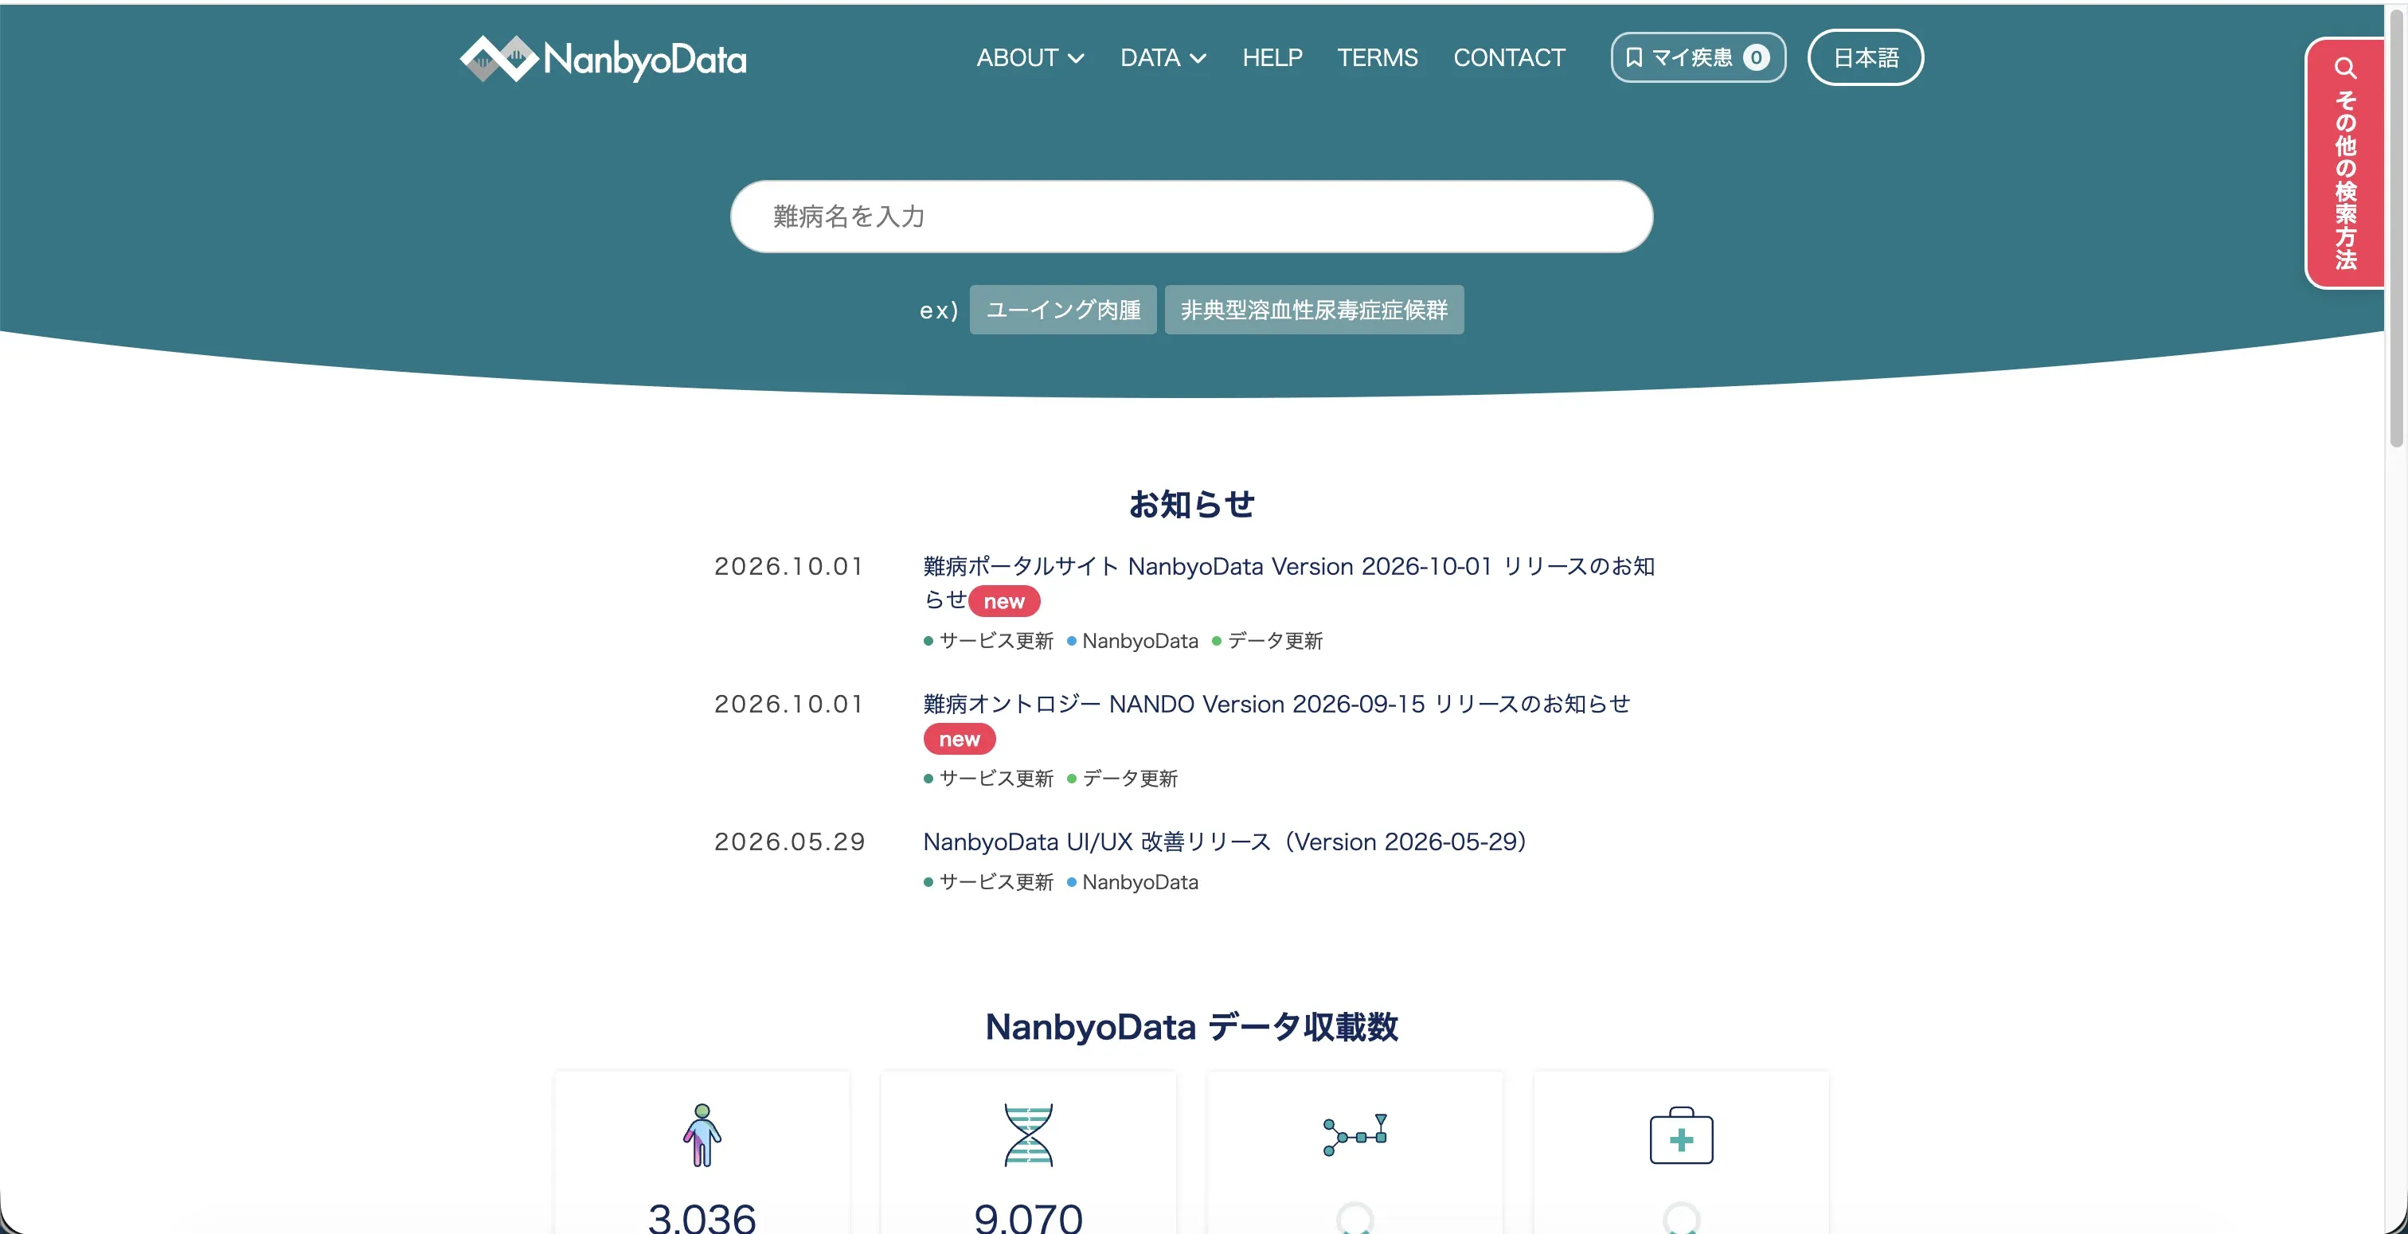Click the medical kit statistics icon
The height and width of the screenshot is (1234, 2408).
1681,1136
